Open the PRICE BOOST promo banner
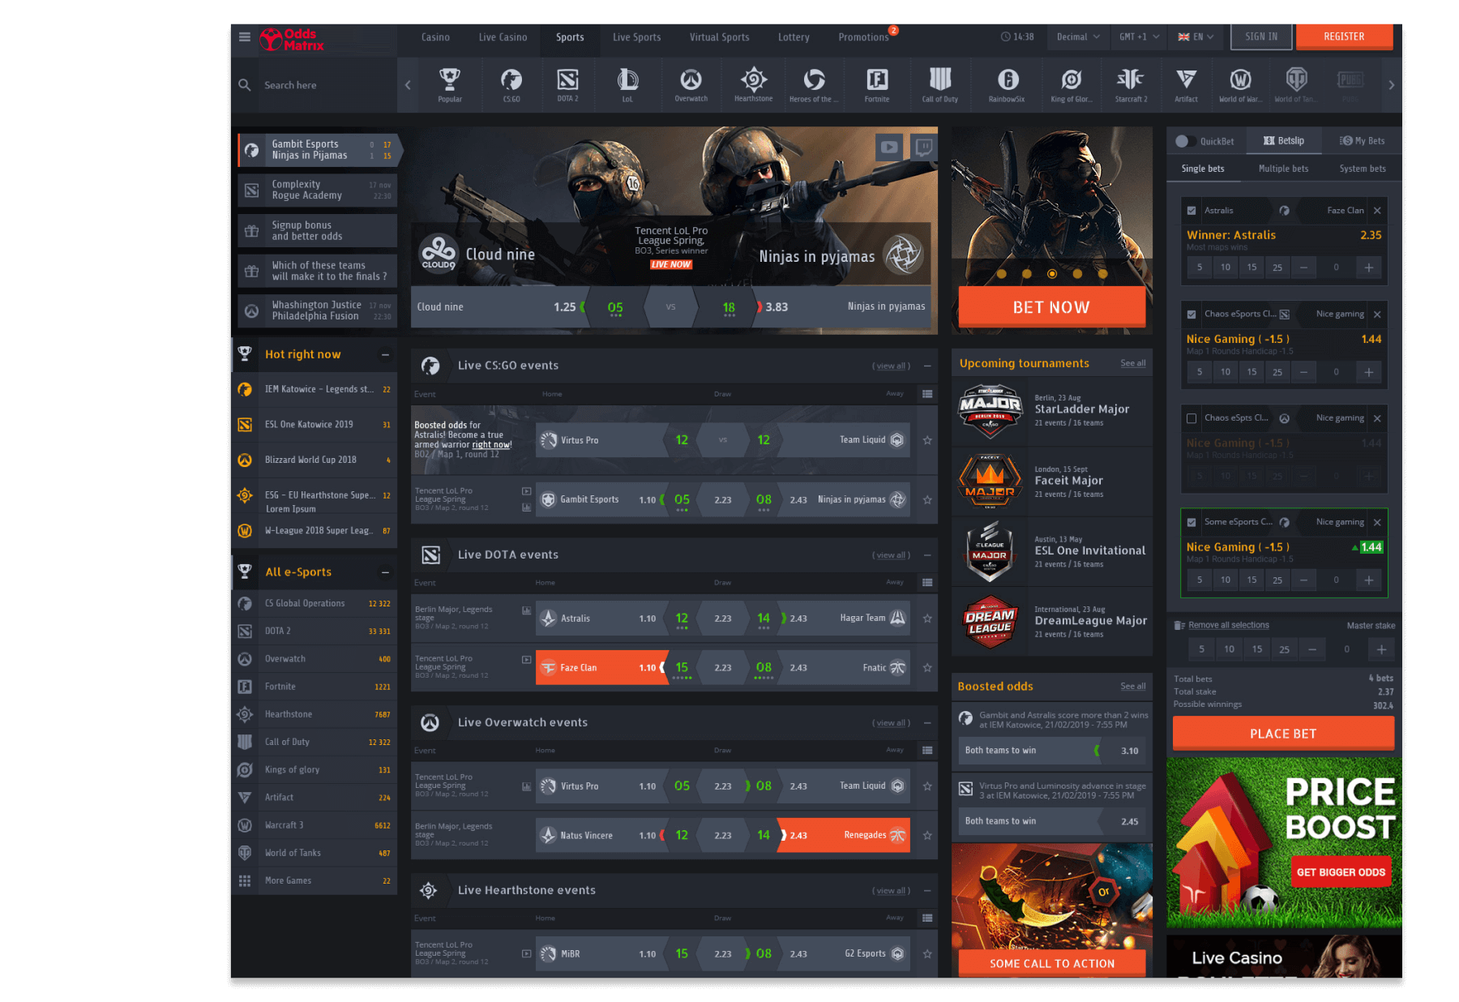Image resolution: width=1459 pixels, height=1002 pixels. pyautogui.click(x=1284, y=843)
